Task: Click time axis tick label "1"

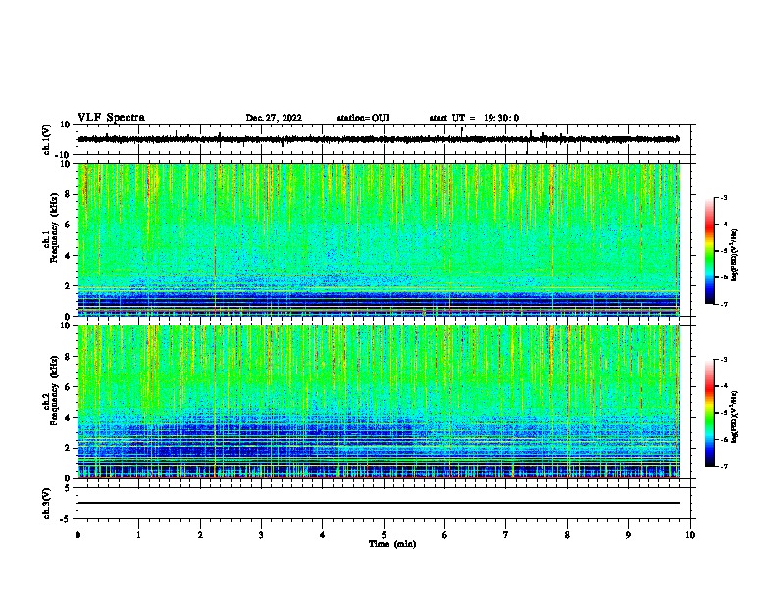Action: pos(138,535)
